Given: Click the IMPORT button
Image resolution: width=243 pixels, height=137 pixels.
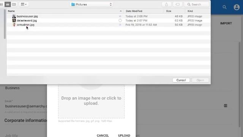Looking at the screenshot, I should tap(226, 23).
